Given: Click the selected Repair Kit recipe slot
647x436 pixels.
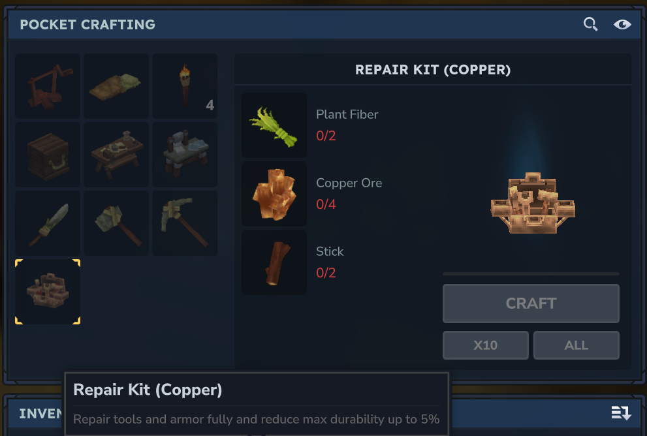Looking at the screenshot, I should pyautogui.click(x=48, y=292).
